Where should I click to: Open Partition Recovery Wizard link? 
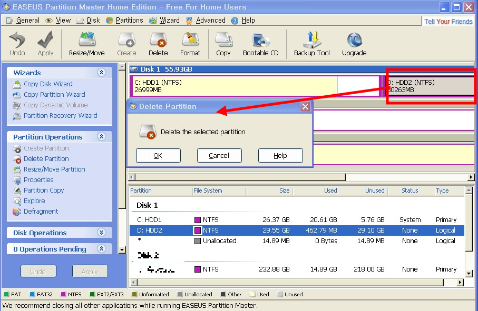(60, 116)
